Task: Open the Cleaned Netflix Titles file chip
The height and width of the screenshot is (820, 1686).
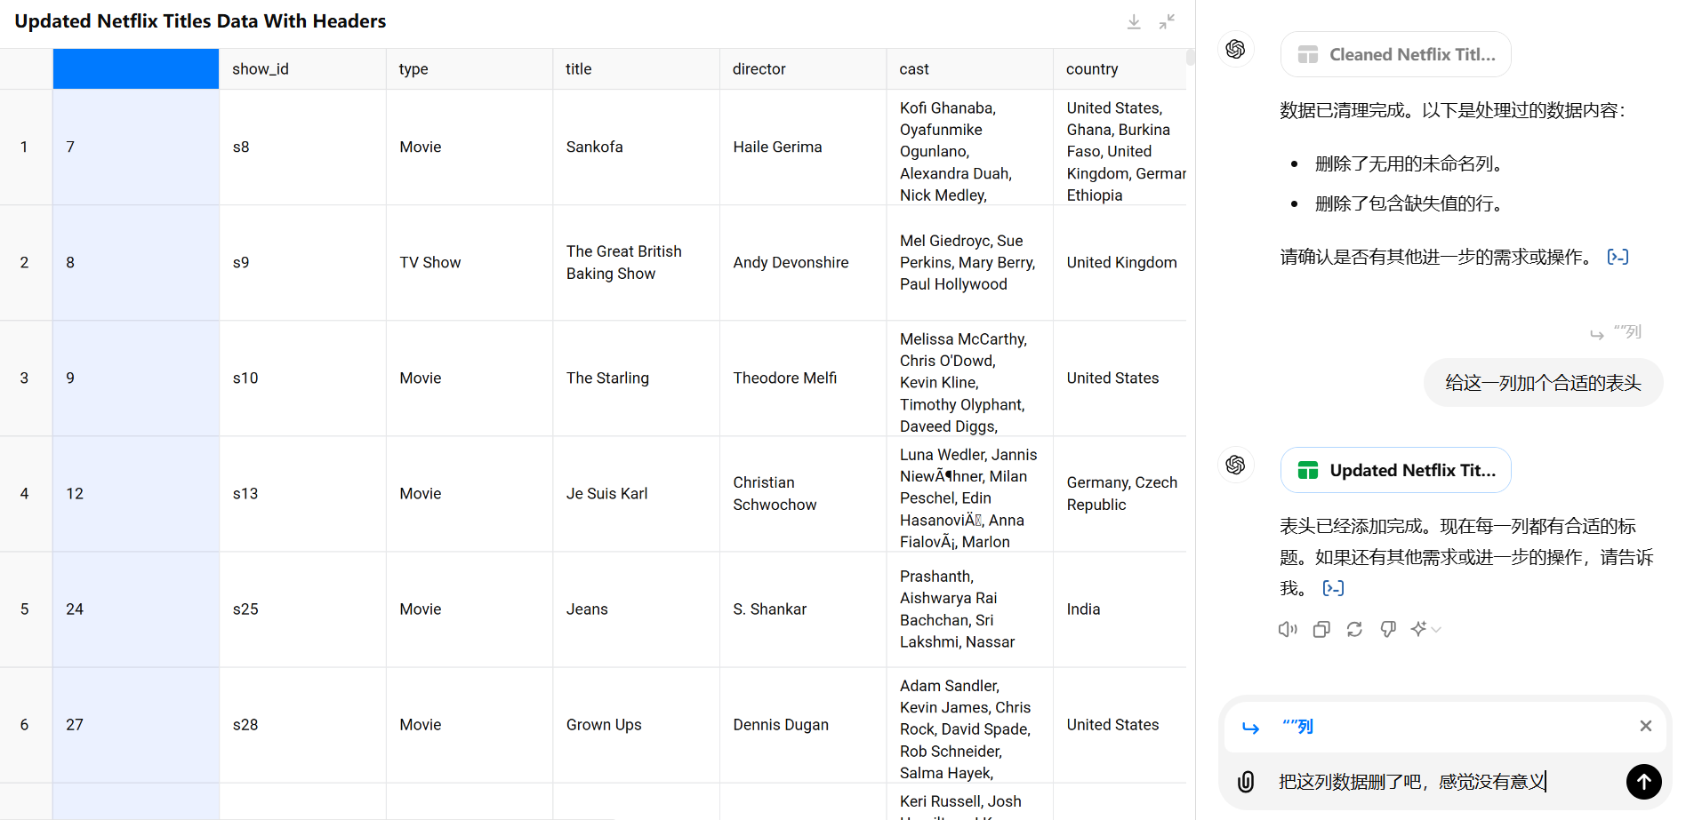Action: click(1395, 55)
